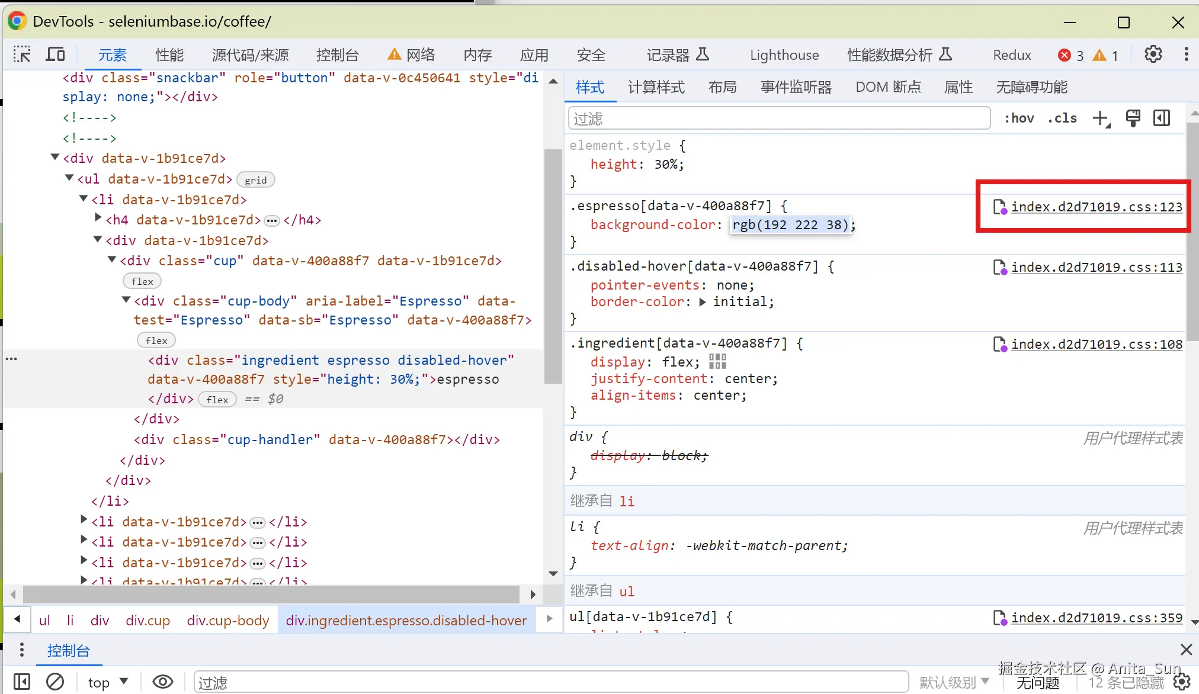
Task: Open index.d2d71019.css:123 source link
Action: [x=1096, y=207]
